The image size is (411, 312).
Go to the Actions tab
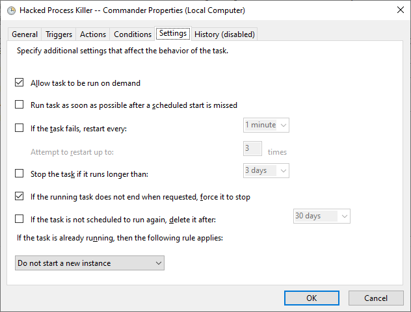(x=93, y=34)
